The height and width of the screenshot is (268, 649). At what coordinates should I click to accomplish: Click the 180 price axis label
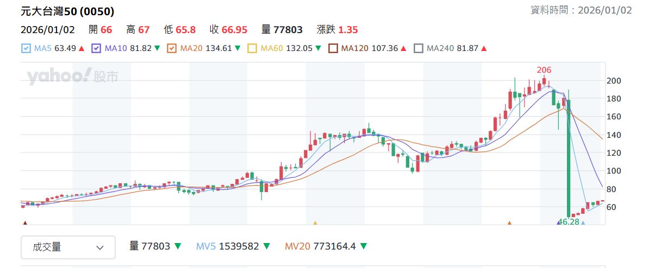click(614, 99)
